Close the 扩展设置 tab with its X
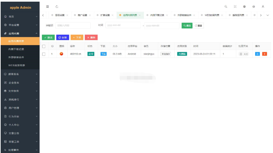Image resolution: width=273 pixels, height=153 pixels. 112,15
